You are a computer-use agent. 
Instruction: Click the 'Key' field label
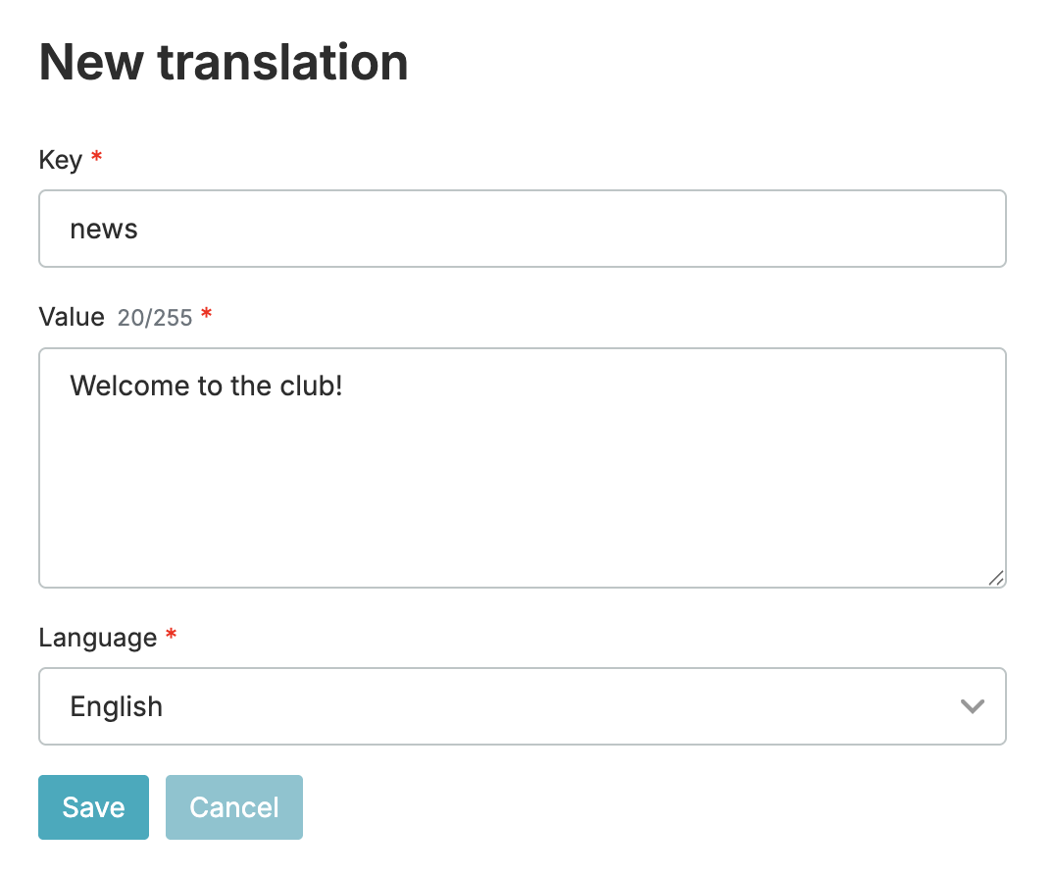[60, 160]
